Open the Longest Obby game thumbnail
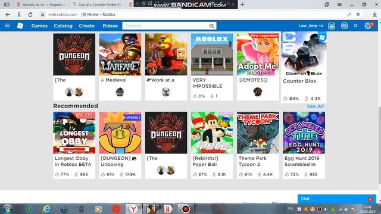381x214 pixels. pyautogui.click(x=74, y=133)
